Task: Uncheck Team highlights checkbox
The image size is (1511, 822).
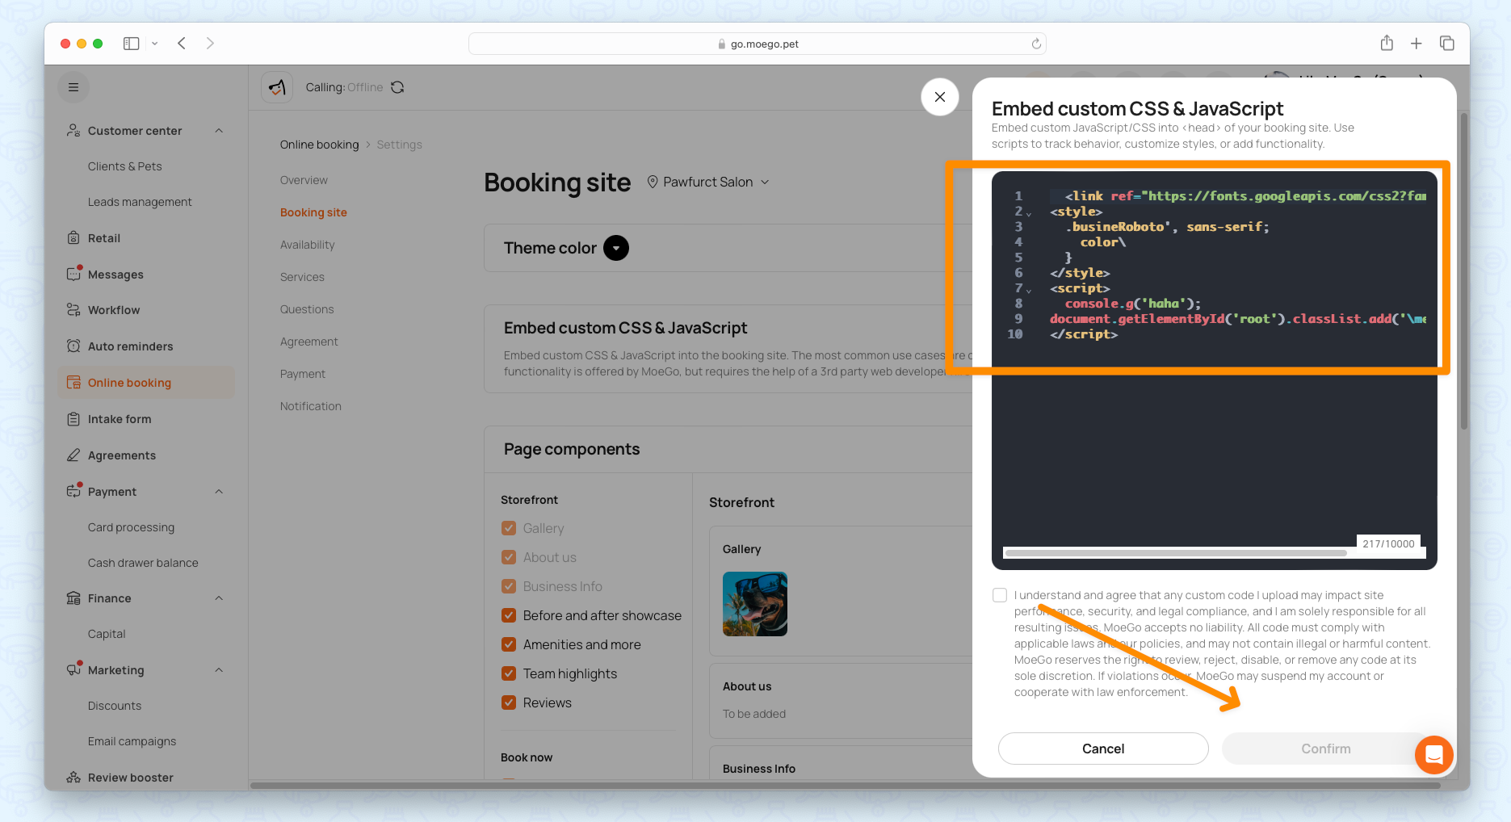Action: pyautogui.click(x=509, y=673)
